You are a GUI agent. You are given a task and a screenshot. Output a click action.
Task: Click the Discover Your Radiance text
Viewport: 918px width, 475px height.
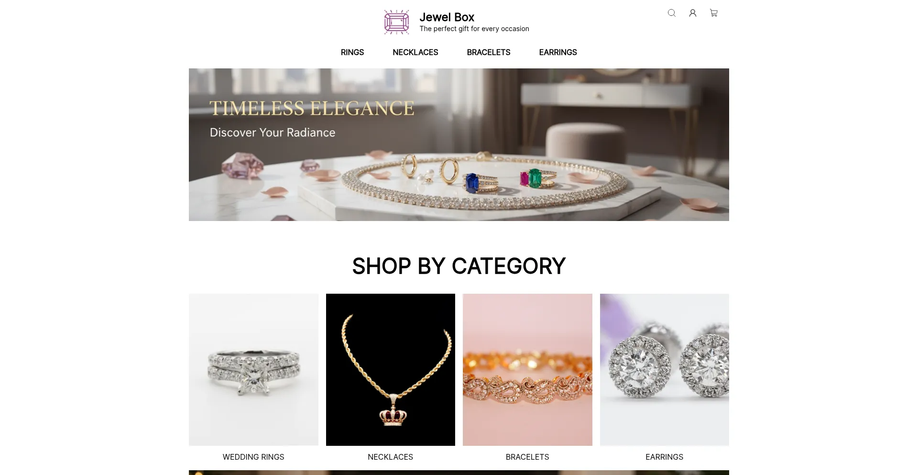[x=273, y=133]
